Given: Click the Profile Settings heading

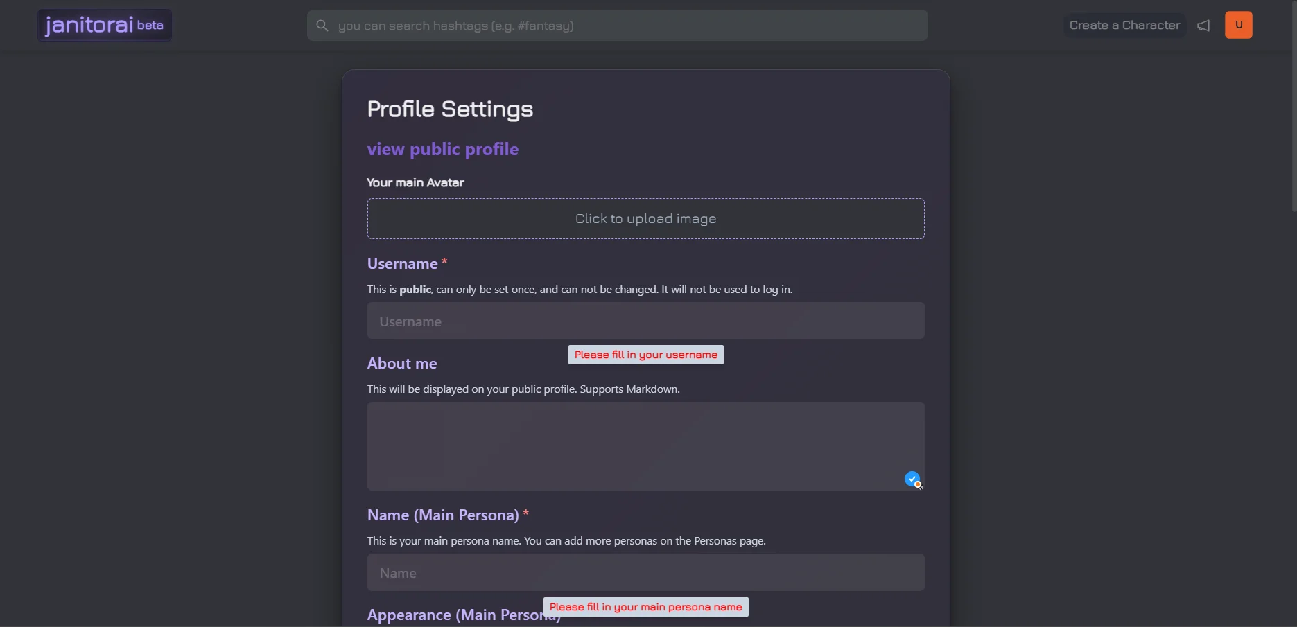Looking at the screenshot, I should click(450, 109).
